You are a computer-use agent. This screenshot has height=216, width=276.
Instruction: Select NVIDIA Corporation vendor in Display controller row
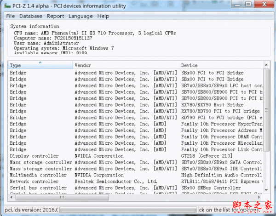tap(99, 156)
